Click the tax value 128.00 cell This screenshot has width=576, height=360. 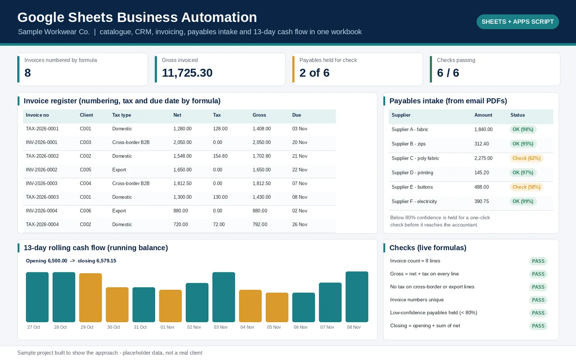(x=220, y=129)
